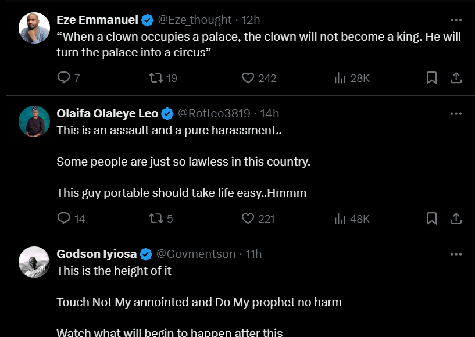Repost Eze Emmanuel's tweet
475x337 pixels.
coord(156,78)
